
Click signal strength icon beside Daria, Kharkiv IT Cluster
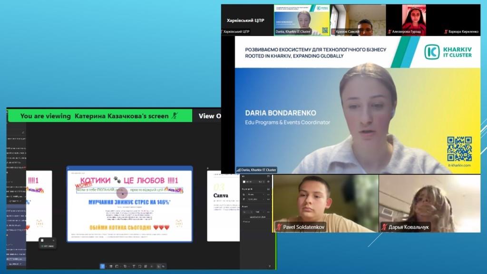pos(238,170)
